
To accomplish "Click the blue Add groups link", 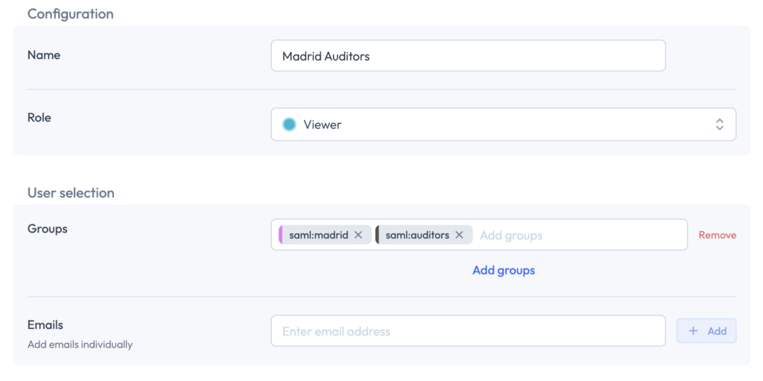I will tap(504, 270).
